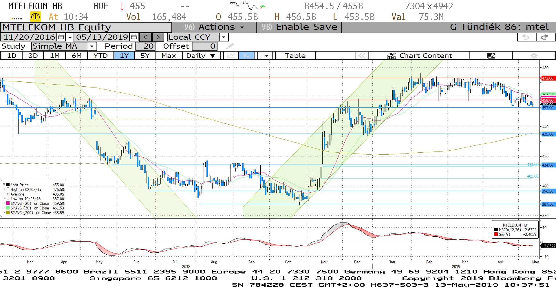Select the Max time range
The image size is (556, 301).
tap(169, 56)
